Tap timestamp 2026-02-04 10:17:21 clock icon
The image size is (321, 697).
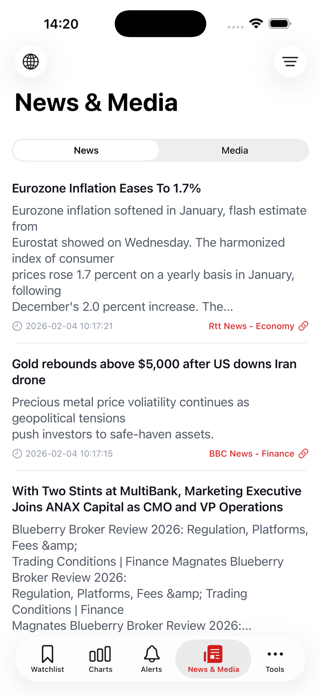pos(17,326)
